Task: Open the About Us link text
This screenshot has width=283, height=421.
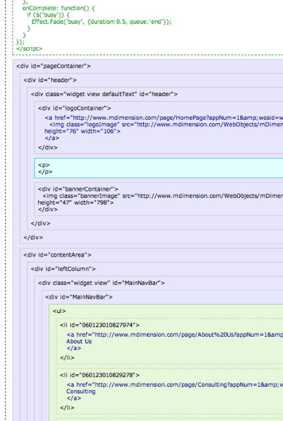Action: (x=79, y=341)
